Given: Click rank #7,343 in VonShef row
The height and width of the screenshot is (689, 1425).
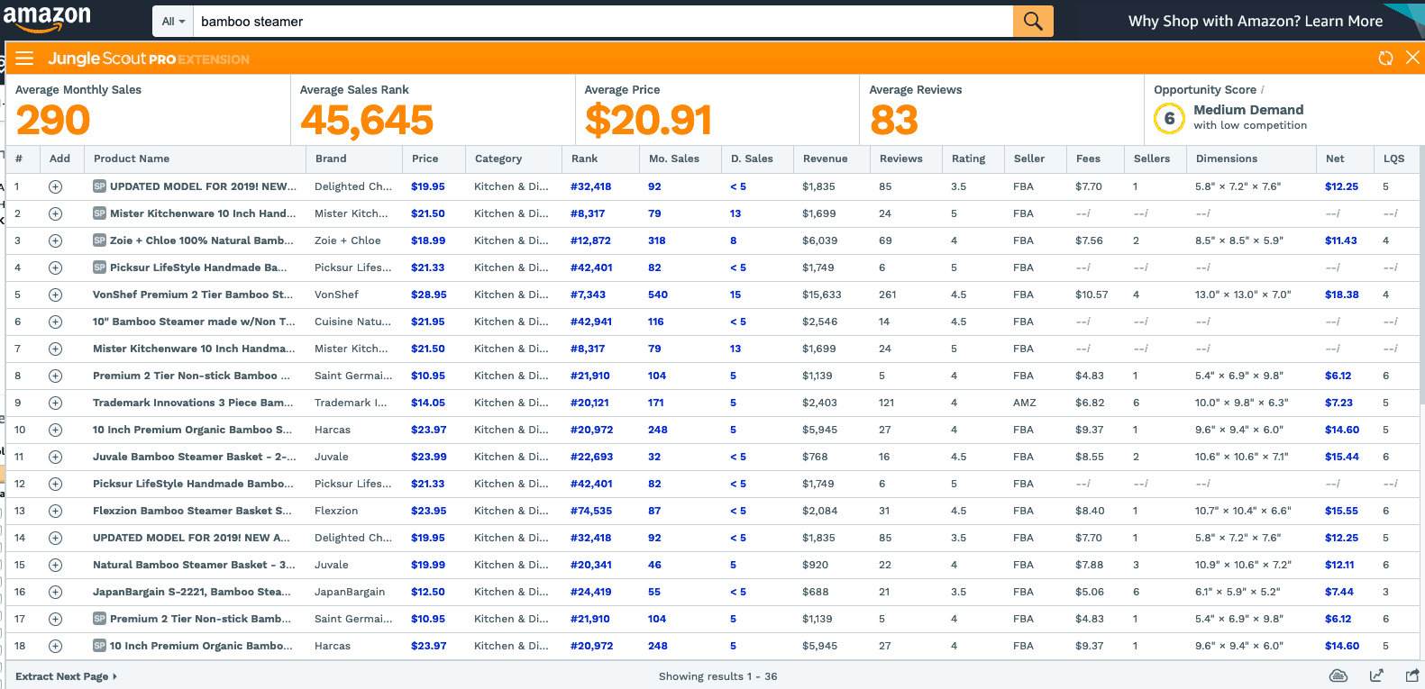Looking at the screenshot, I should click(588, 295).
